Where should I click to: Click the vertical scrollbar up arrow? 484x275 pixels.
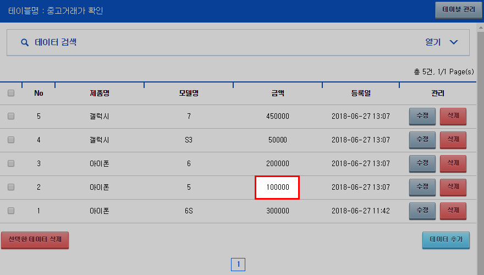point(481,28)
